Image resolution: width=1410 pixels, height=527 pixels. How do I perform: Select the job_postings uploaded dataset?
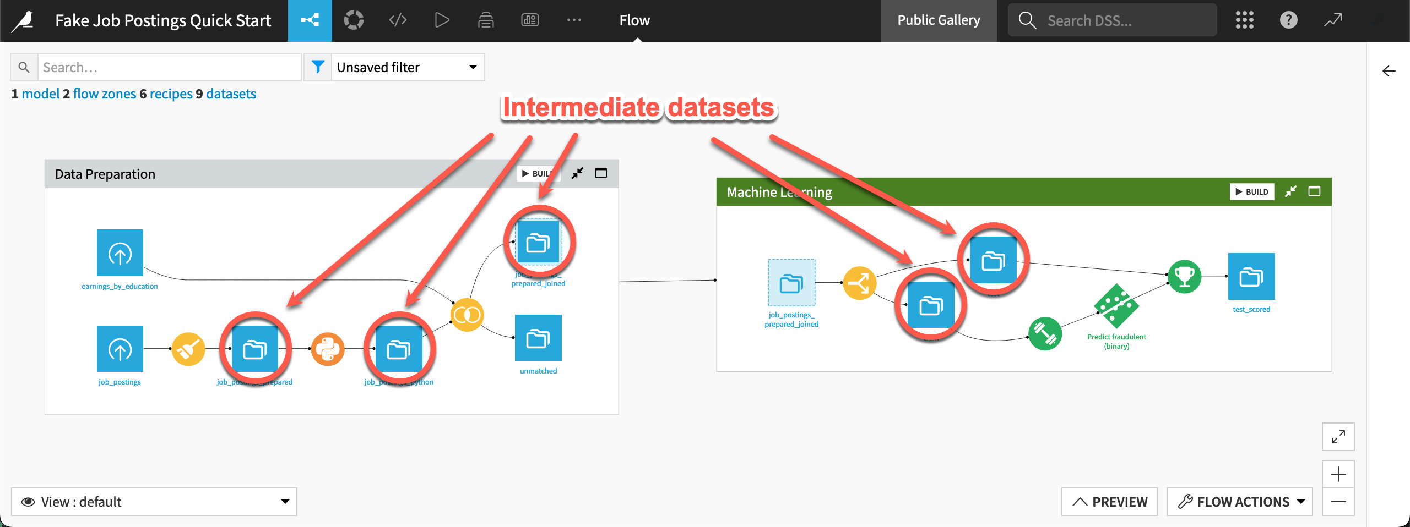[x=120, y=349]
